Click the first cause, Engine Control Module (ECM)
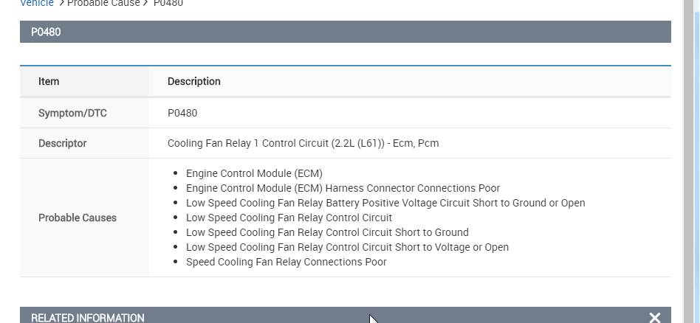 point(254,173)
